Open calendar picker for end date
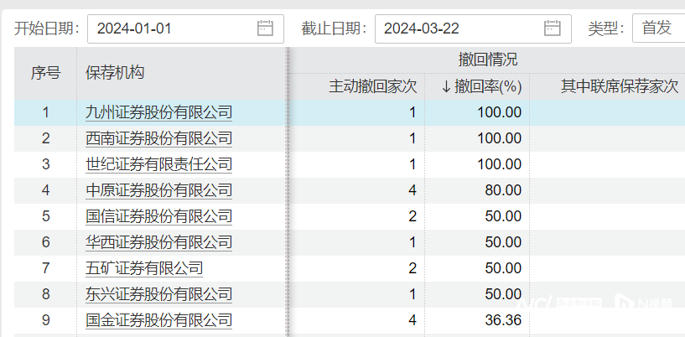The width and height of the screenshot is (685, 337). tap(553, 29)
